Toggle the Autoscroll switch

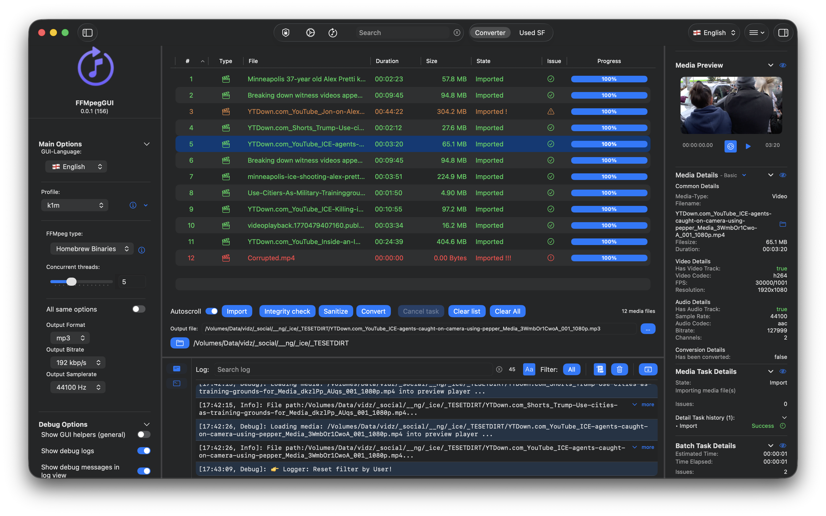pyautogui.click(x=212, y=311)
